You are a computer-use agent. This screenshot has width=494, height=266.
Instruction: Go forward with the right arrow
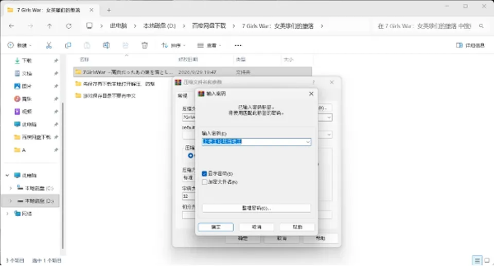(x=30, y=26)
